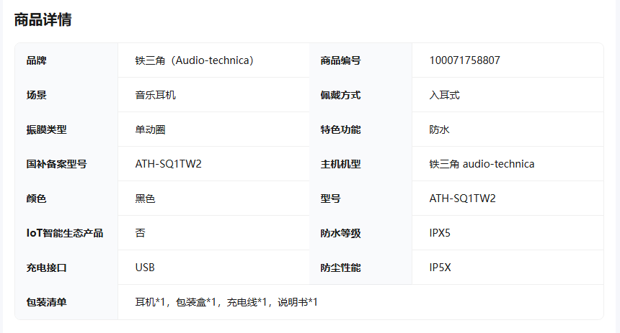Click the 单动圈 value
The width and height of the screenshot is (620, 333).
click(150, 129)
